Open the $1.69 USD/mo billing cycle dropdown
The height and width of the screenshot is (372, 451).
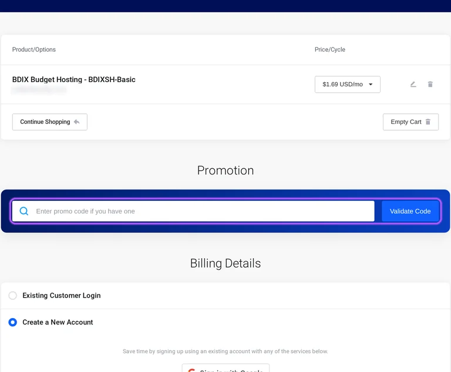[x=348, y=84]
